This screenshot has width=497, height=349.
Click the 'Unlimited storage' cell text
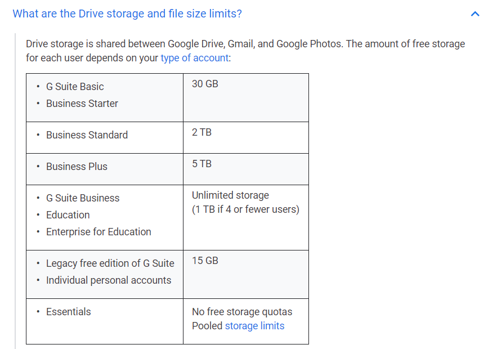[x=230, y=195]
